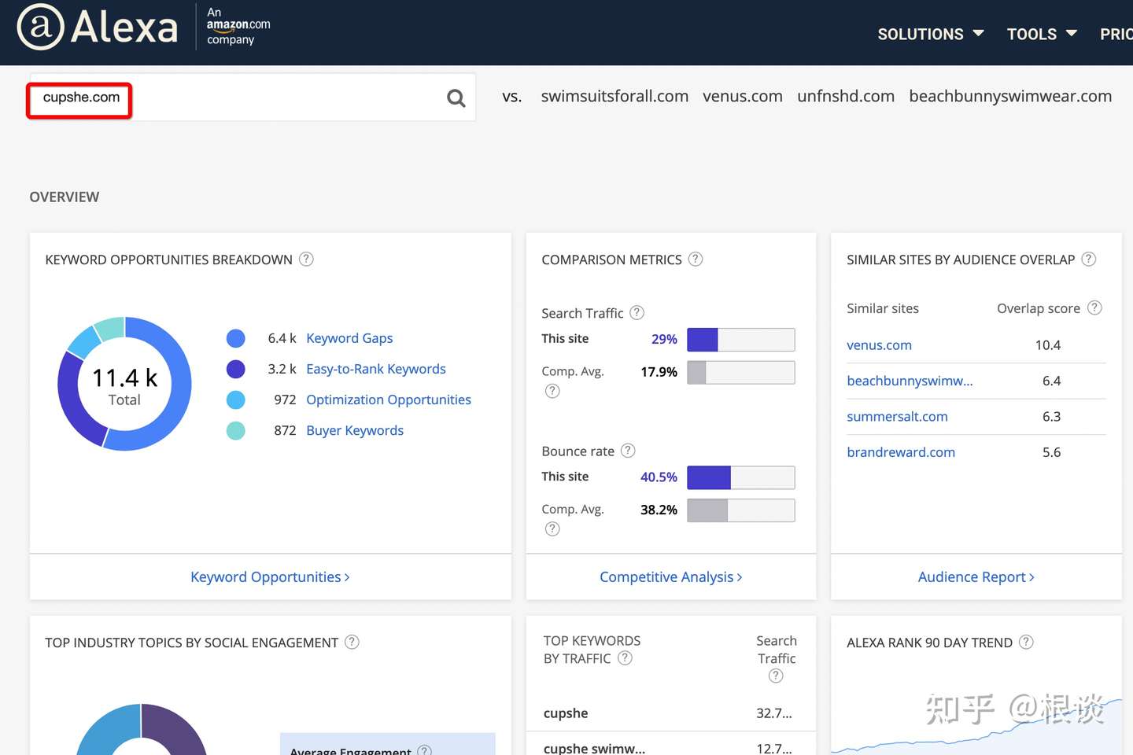Open venus.com in similar sites list

879,344
